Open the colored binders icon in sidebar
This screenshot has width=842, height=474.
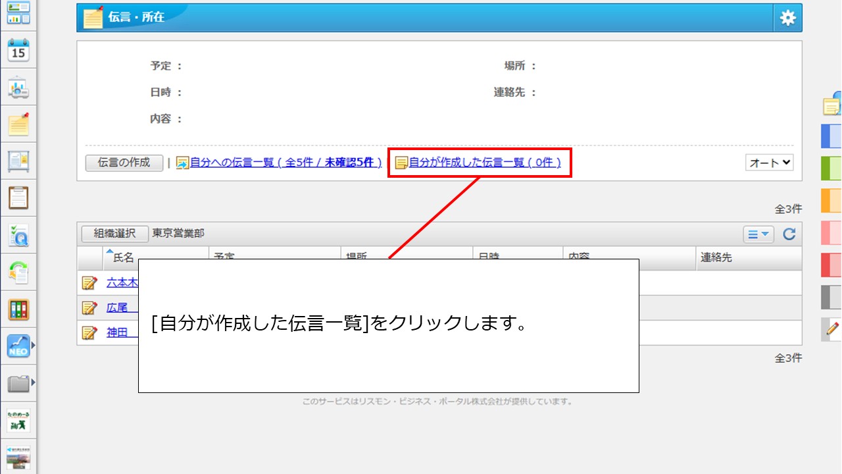[18, 309]
